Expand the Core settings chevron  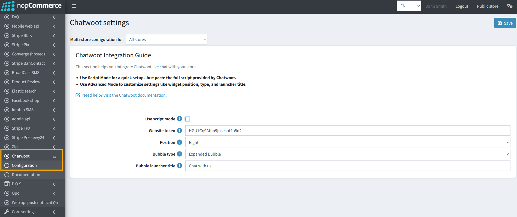(54, 212)
